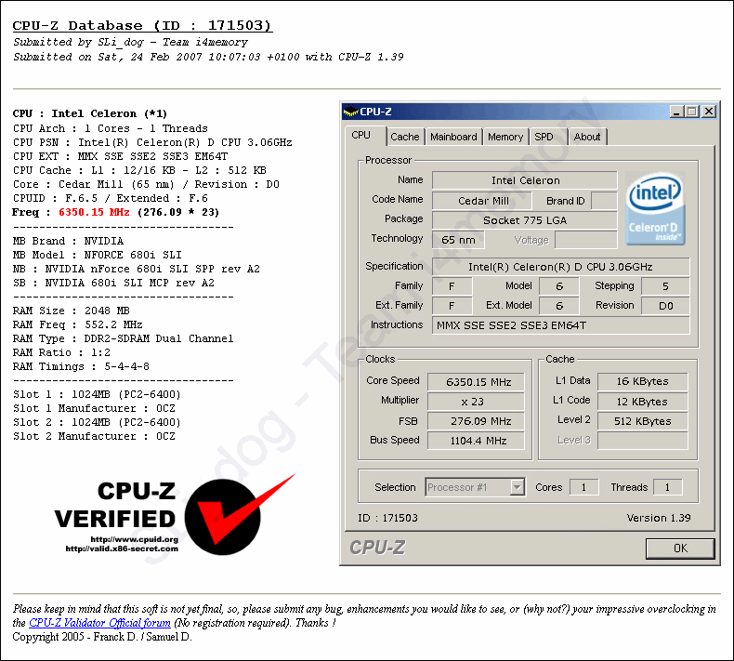Image resolution: width=734 pixels, height=661 pixels.
Task: Switch to the Memory tab
Action: [x=505, y=137]
